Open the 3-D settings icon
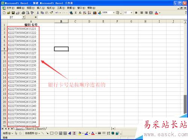Screen dimensions: 188x140 coord(117,133)
